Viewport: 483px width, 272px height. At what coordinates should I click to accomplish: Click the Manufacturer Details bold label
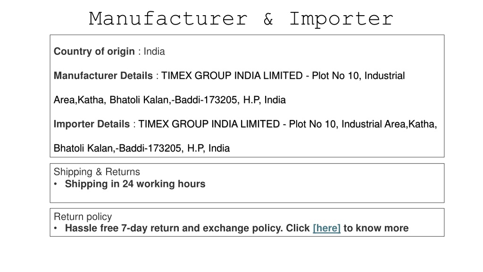click(103, 76)
